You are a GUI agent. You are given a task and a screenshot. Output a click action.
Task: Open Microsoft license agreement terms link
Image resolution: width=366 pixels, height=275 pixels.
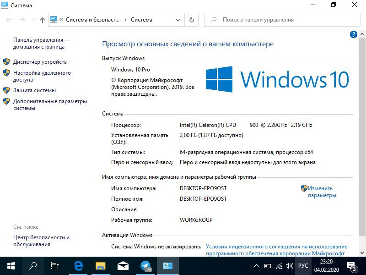(276, 250)
